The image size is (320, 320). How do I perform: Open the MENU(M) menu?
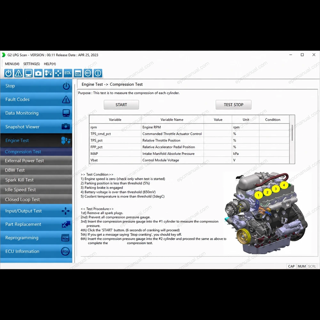click(12, 64)
